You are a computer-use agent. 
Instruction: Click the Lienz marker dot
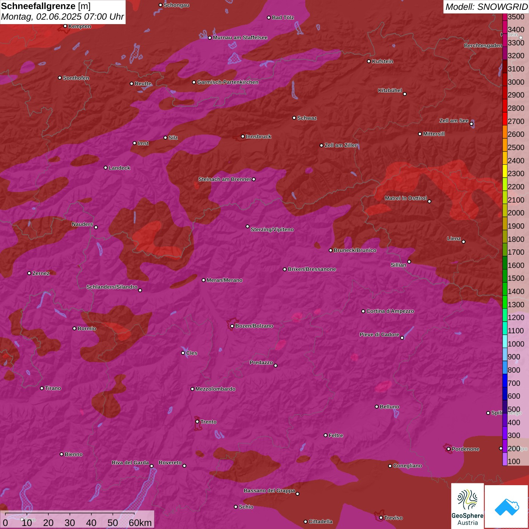(x=464, y=242)
